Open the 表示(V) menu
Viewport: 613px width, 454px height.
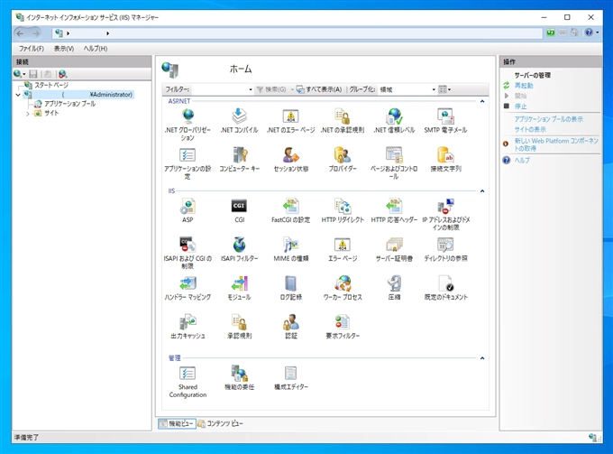(x=64, y=49)
